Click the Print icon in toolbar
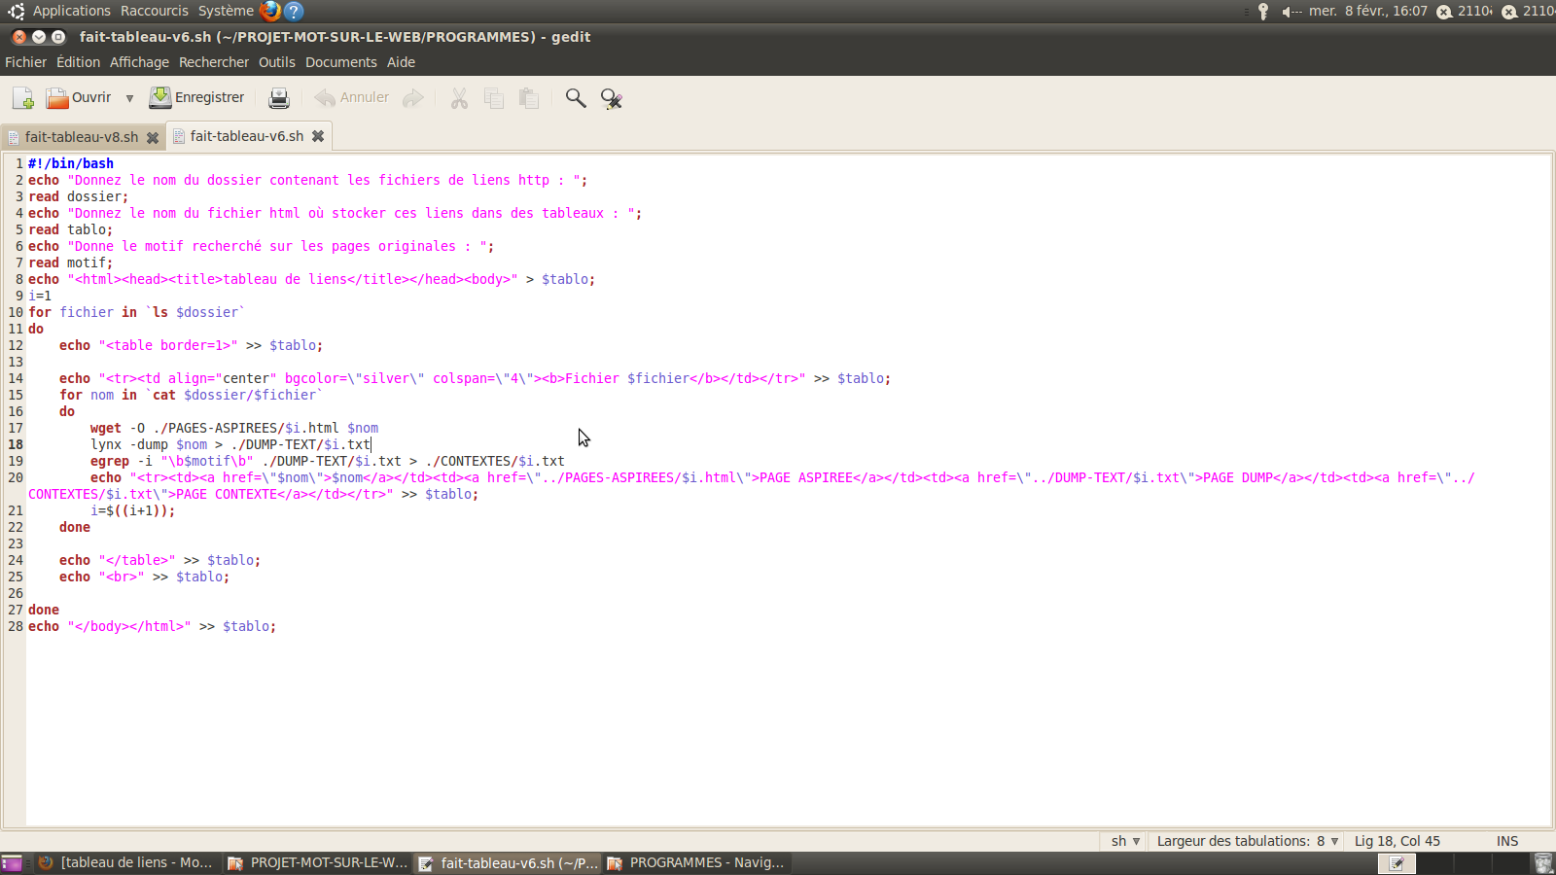 (279, 98)
